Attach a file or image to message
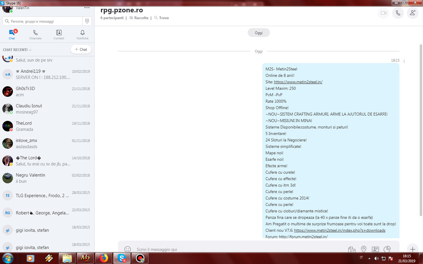This screenshot has height=264, width=423. point(352,249)
